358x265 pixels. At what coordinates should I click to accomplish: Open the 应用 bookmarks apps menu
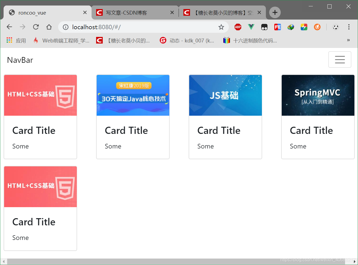(x=16, y=40)
